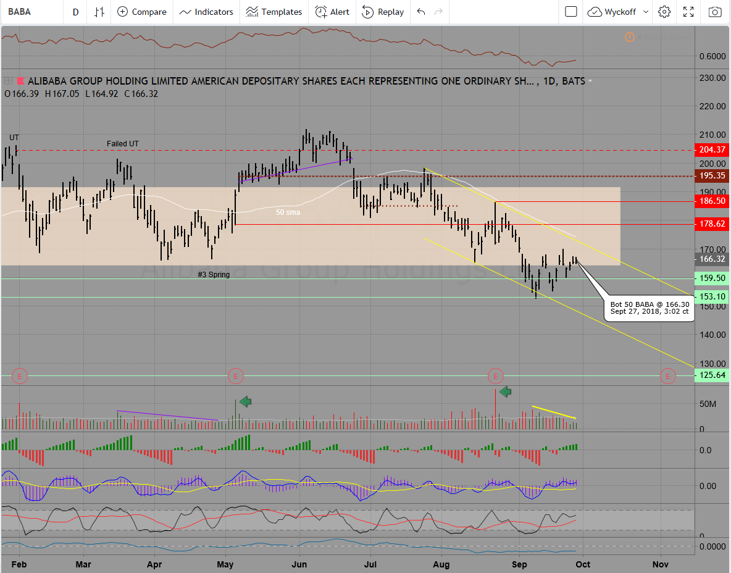The image size is (731, 573).
Task: Click the earnings E marker near August
Action: [x=495, y=375]
